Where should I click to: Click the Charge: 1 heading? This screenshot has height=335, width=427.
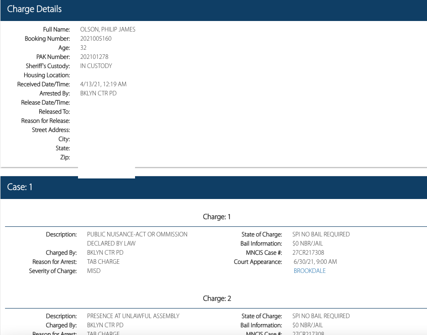[217, 217]
